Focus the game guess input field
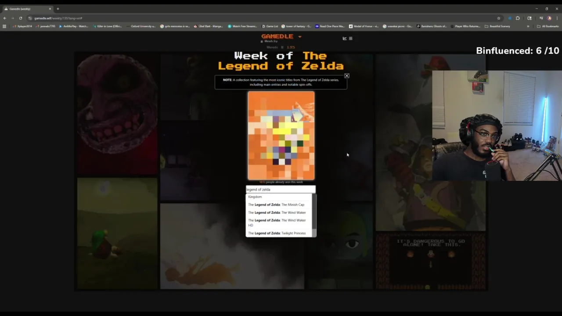The height and width of the screenshot is (316, 562). tap(281, 190)
